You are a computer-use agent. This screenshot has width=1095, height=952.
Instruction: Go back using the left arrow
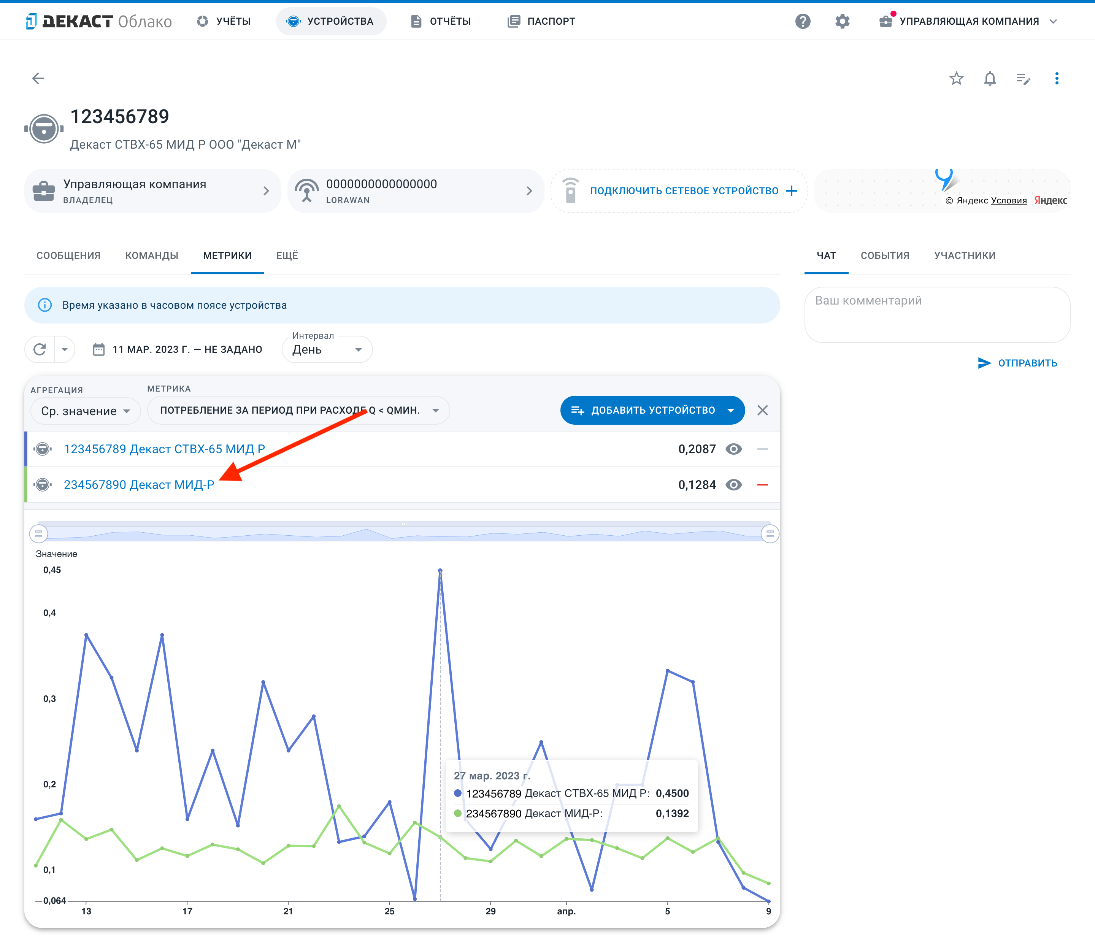tap(38, 79)
